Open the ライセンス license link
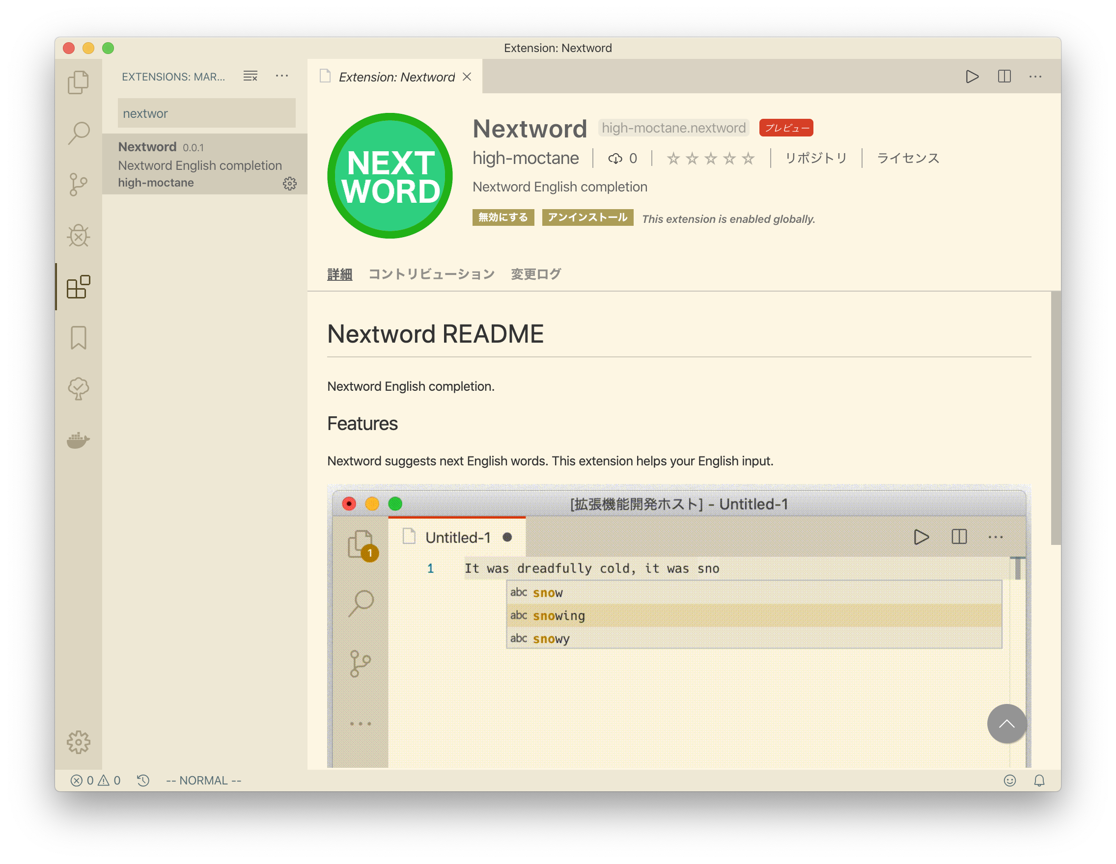1116x864 pixels. click(908, 158)
